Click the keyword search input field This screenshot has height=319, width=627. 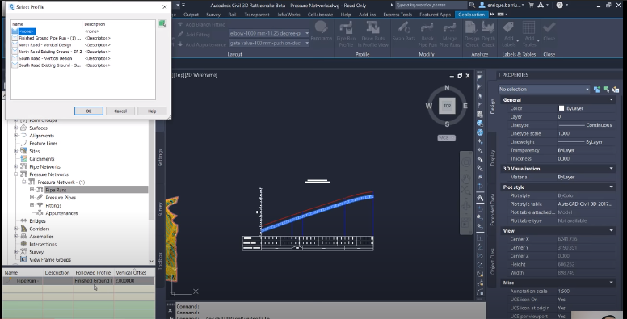coord(431,5)
